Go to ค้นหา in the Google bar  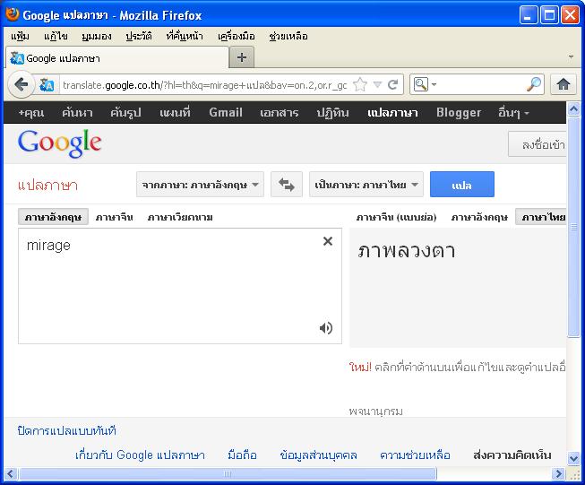[x=77, y=112]
